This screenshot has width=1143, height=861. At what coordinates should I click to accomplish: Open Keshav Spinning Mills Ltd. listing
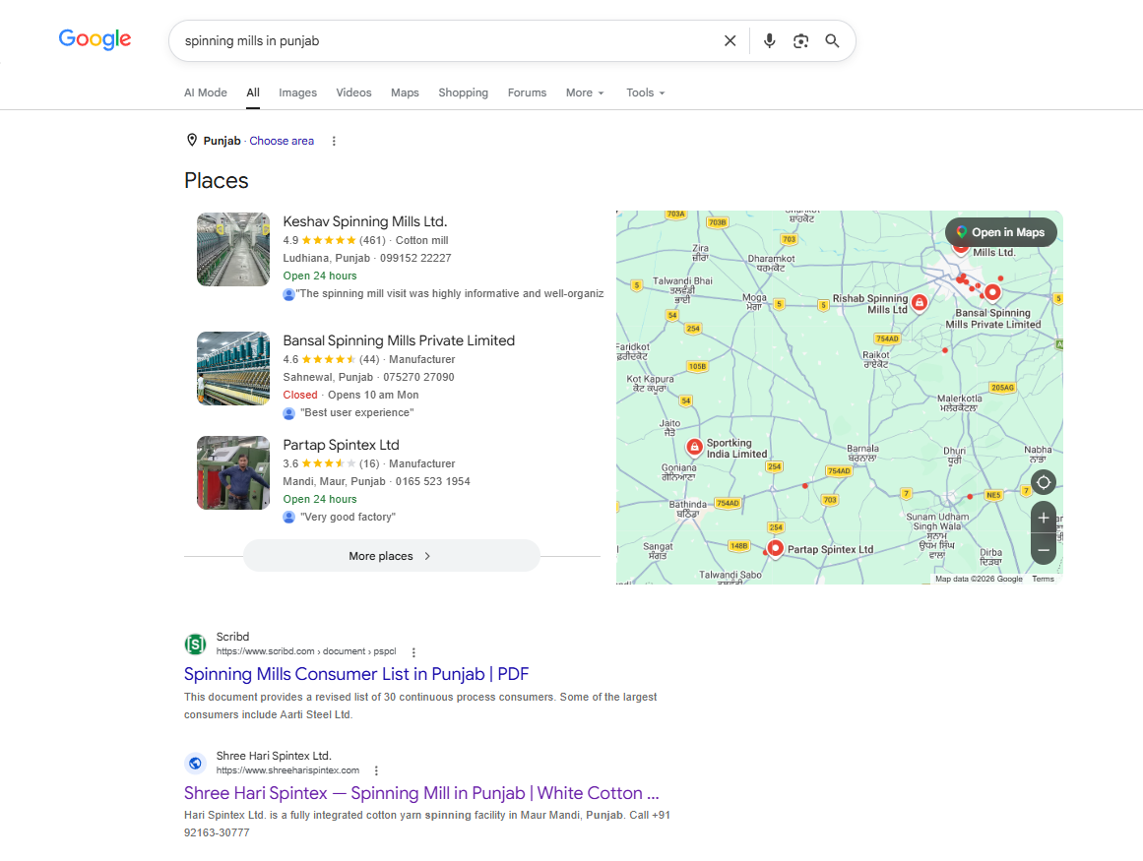[364, 221]
